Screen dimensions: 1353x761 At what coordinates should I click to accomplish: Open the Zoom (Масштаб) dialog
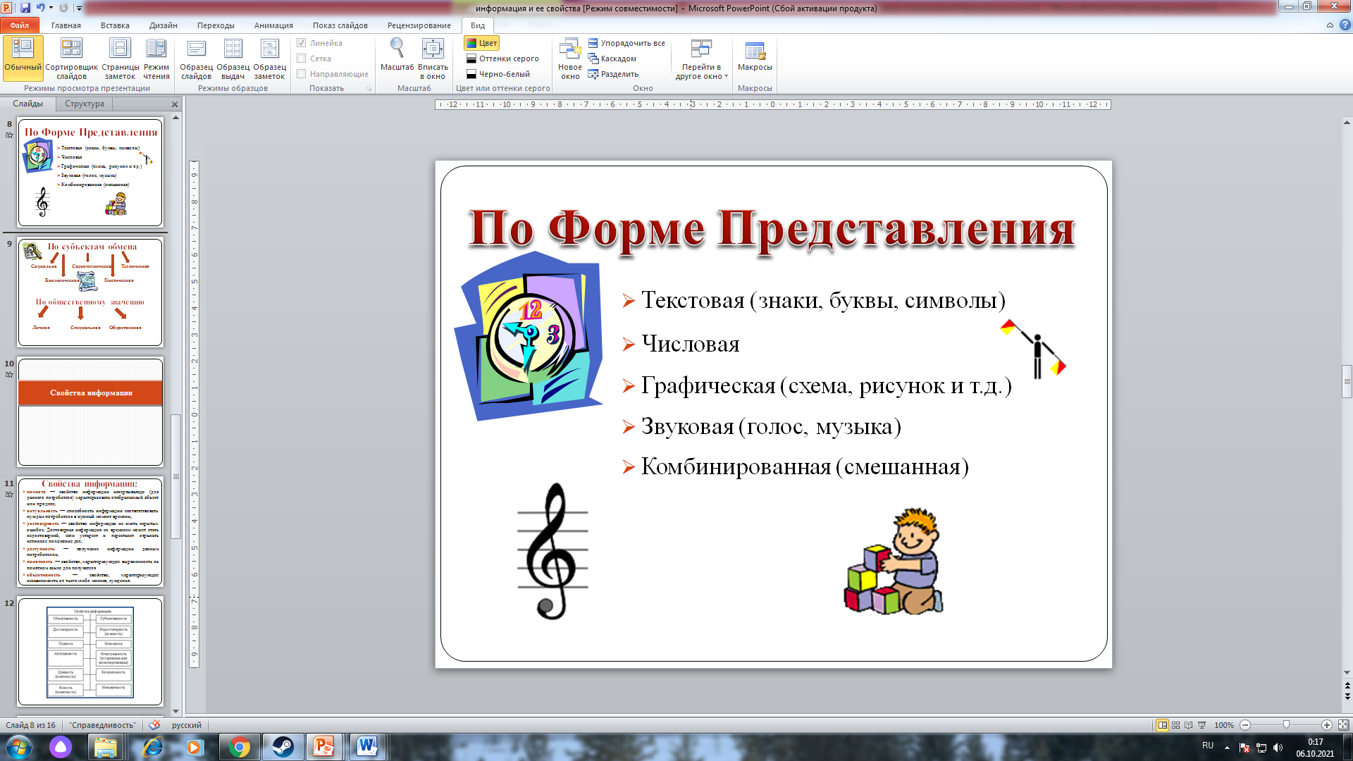coord(397,55)
